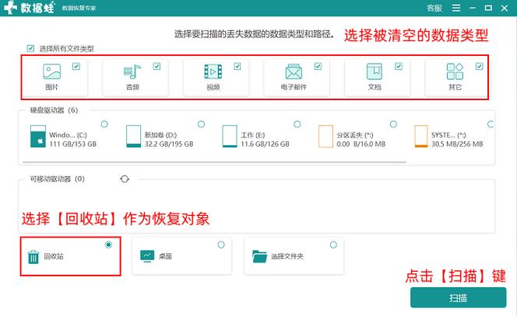Uncheck the 电子邮件 checkbox
The image size is (517, 316).
(318, 67)
